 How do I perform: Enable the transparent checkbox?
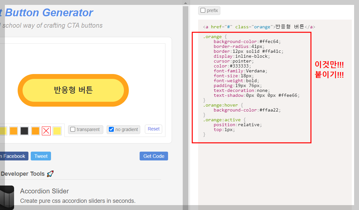pyautogui.click(x=73, y=129)
